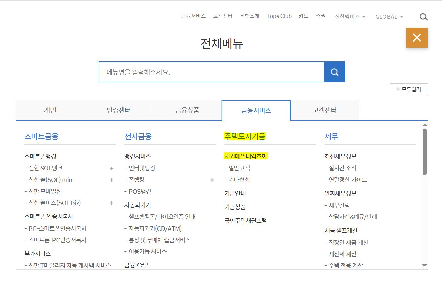Click the blue magnifier search button
The height and width of the screenshot is (291, 442).
click(334, 72)
